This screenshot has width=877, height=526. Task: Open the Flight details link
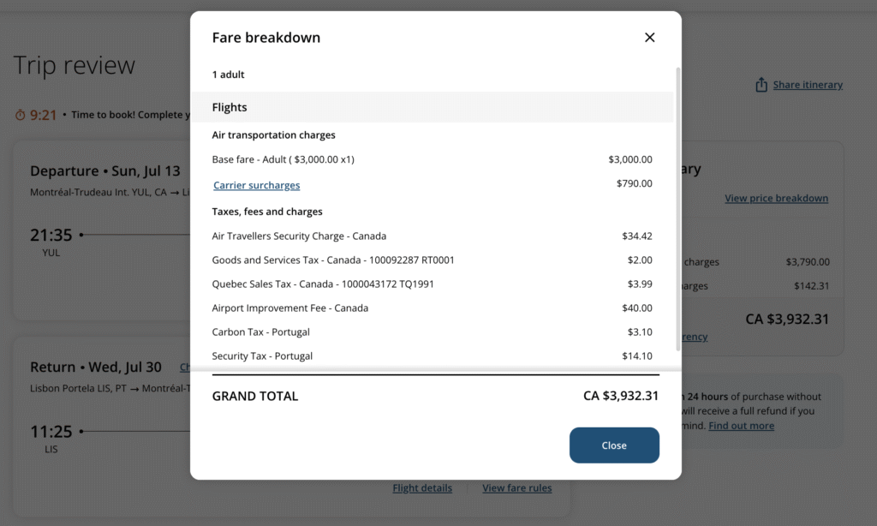pos(422,488)
